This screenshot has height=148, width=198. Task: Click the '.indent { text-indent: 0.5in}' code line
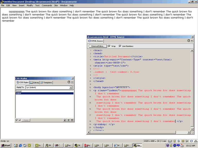pos(116,72)
